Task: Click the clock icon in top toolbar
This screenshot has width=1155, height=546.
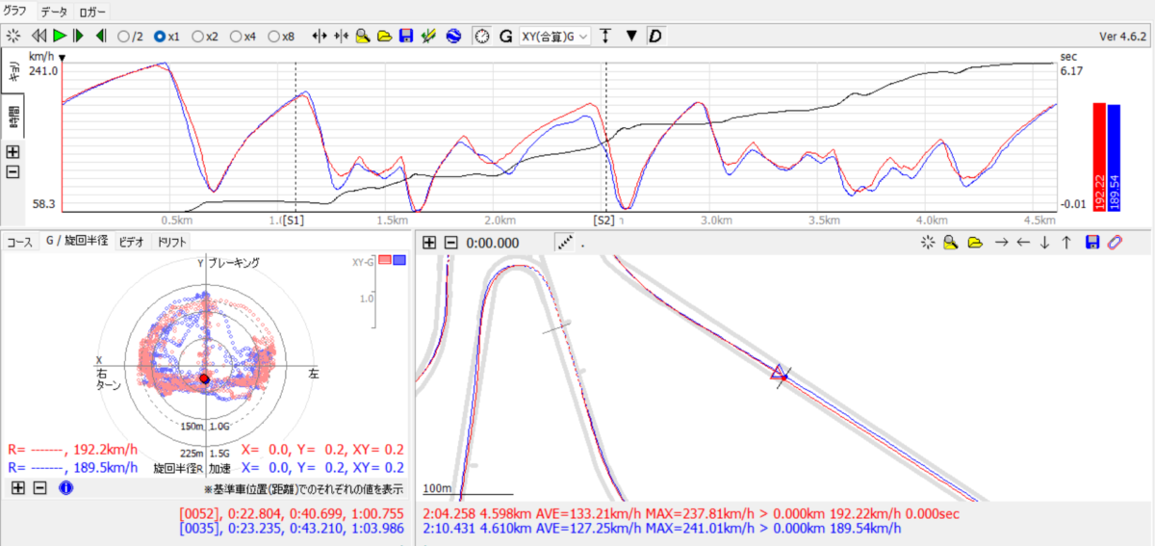Action: [x=481, y=36]
